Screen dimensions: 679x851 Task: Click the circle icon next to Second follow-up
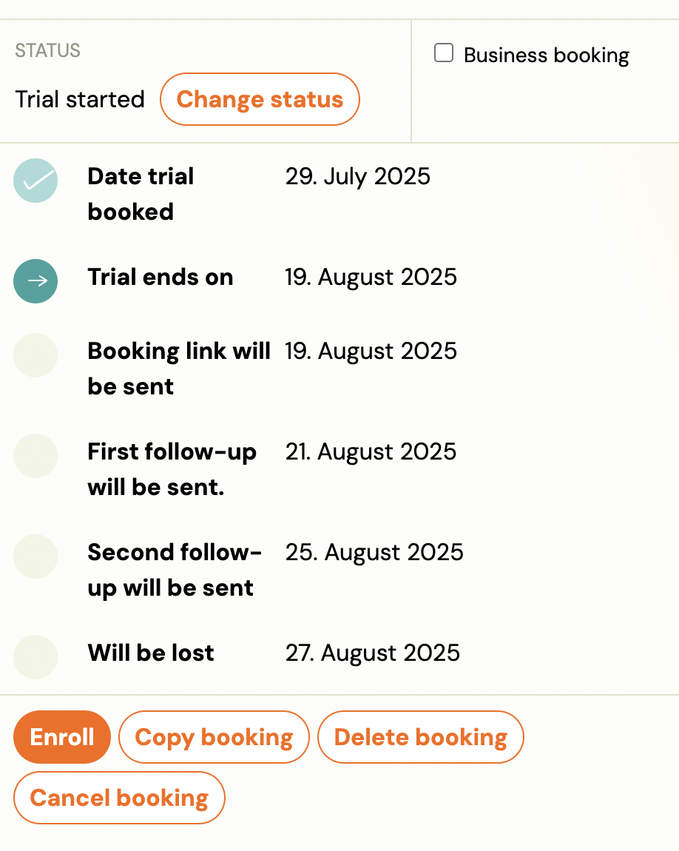36,556
